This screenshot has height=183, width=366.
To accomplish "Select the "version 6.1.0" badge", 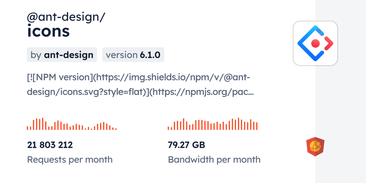I will click(133, 55).
